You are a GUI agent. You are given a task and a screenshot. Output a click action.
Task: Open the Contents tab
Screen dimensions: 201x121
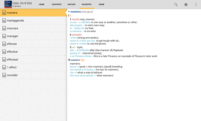[56, 4]
